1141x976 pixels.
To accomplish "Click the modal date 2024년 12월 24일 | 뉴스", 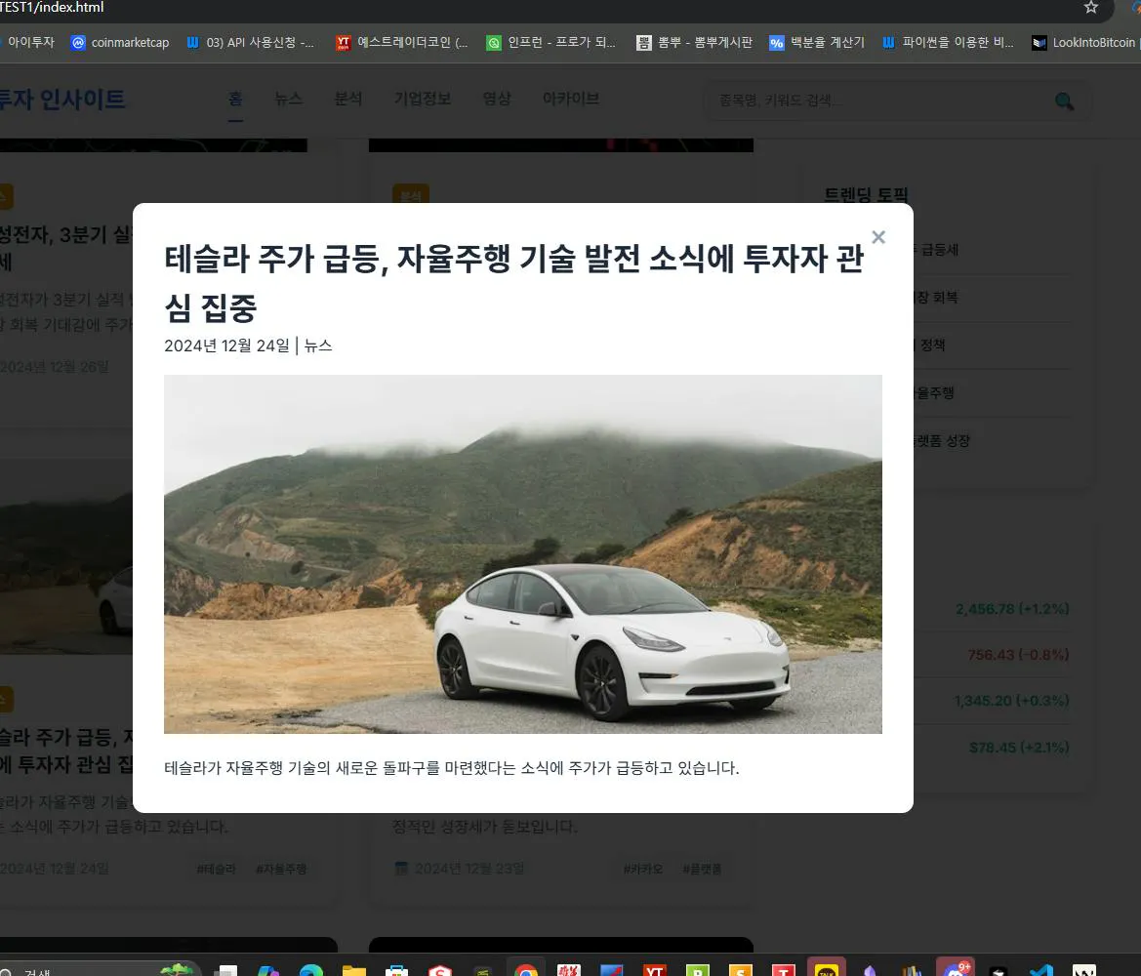I will coord(248,346).
